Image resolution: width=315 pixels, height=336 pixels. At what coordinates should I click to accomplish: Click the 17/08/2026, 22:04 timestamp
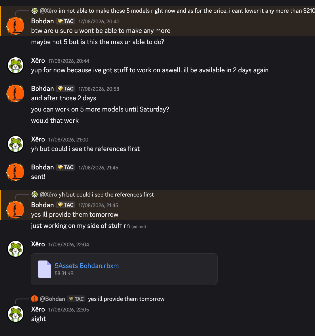pos(69,244)
